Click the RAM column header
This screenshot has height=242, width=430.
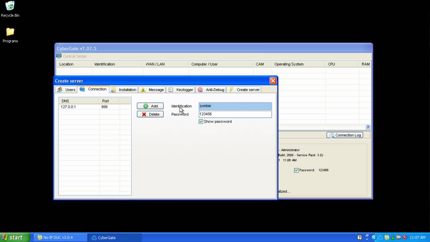tap(365, 64)
